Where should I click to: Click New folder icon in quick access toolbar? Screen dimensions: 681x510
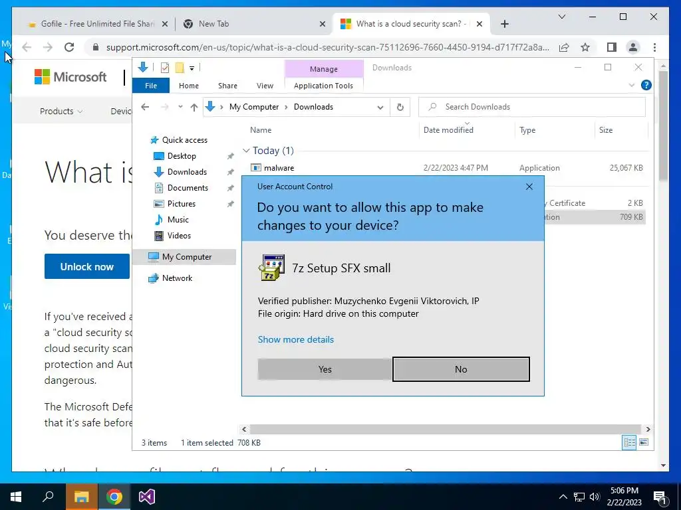180,68
